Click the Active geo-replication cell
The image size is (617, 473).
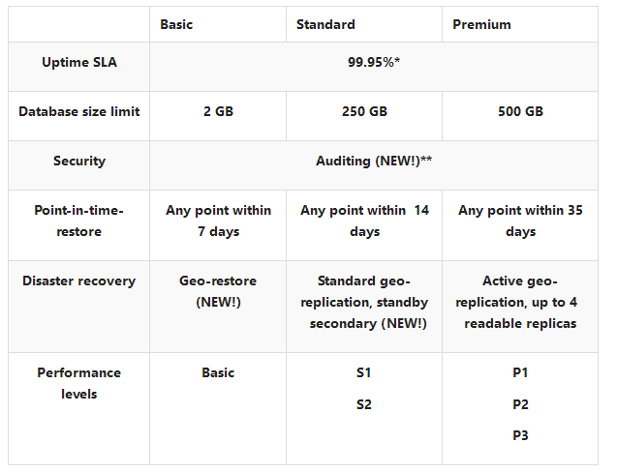click(x=520, y=302)
